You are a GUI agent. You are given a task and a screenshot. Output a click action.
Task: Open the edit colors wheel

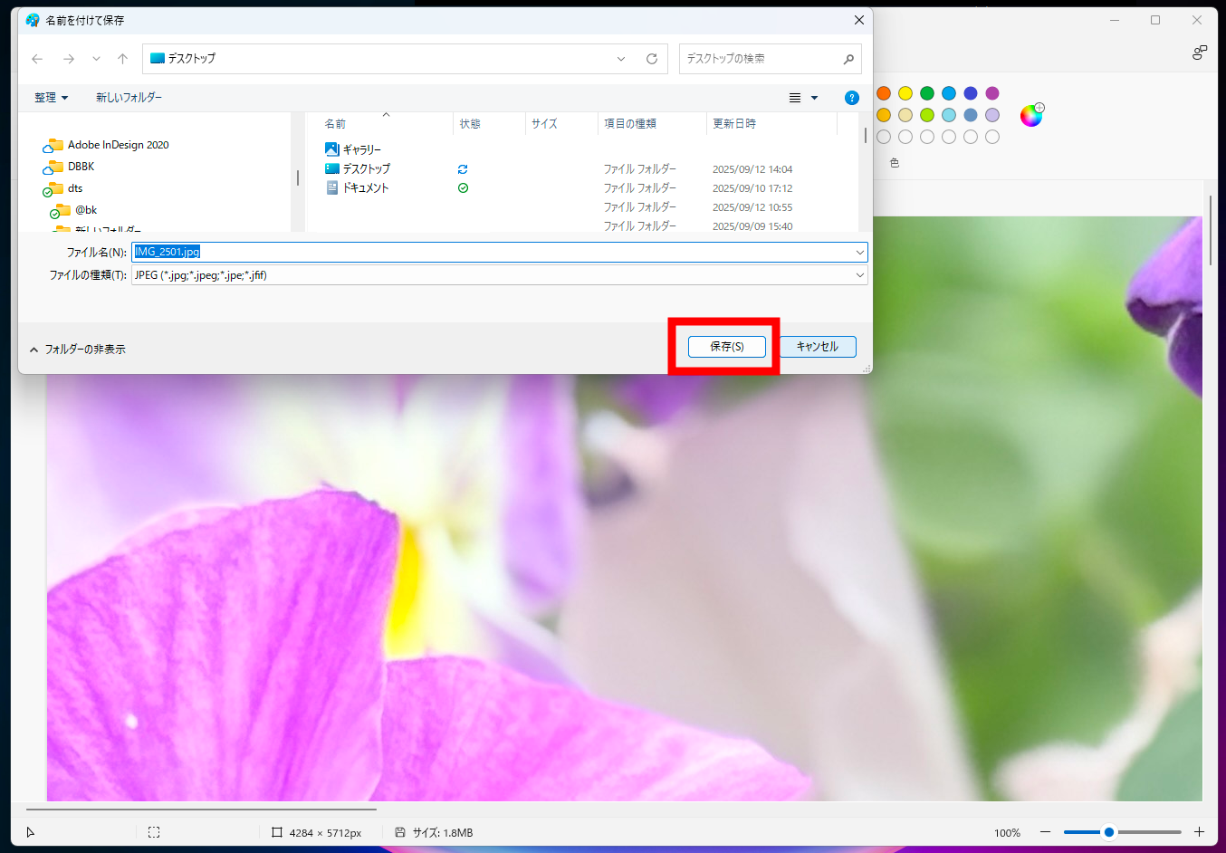coord(1030,115)
